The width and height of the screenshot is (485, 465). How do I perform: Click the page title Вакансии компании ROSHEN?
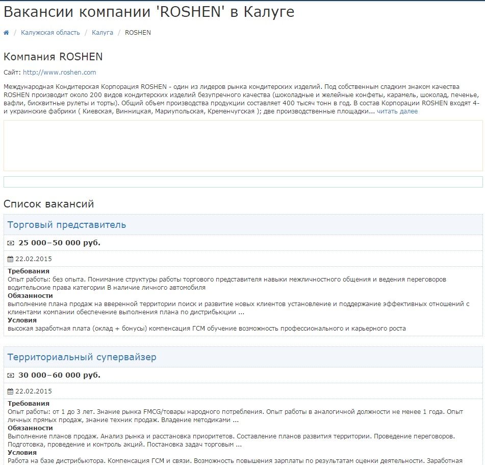click(150, 12)
